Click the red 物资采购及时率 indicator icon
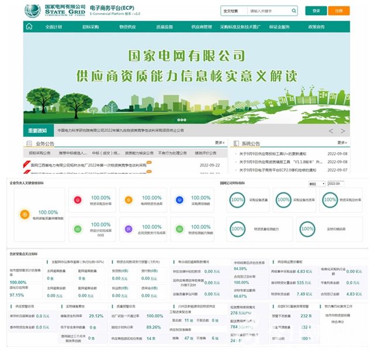 tap(78, 200)
